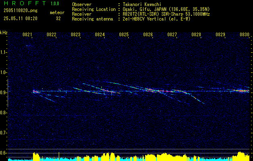The height and width of the screenshot is (161, 253).
Task: Click the 0822 time marker
Action: pyautogui.click(x=51, y=35)
